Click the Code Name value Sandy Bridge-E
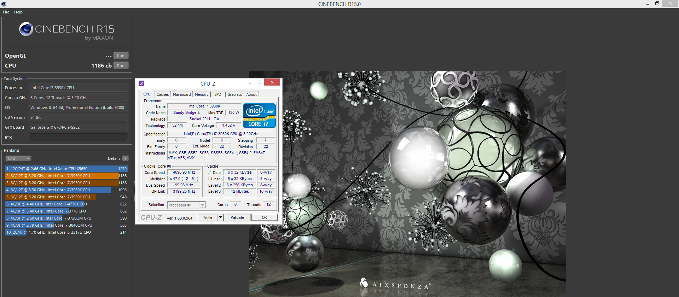The image size is (679, 297). (186, 112)
